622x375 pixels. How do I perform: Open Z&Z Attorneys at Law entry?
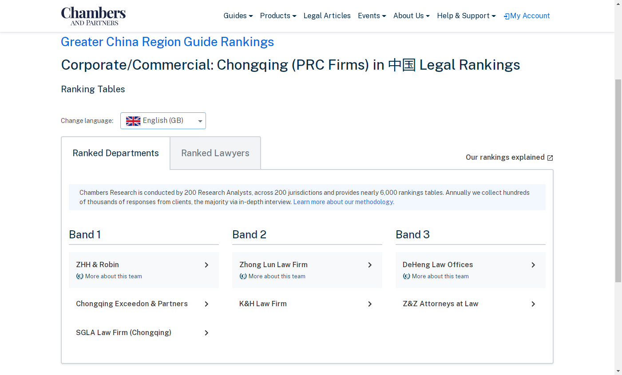[471, 304]
